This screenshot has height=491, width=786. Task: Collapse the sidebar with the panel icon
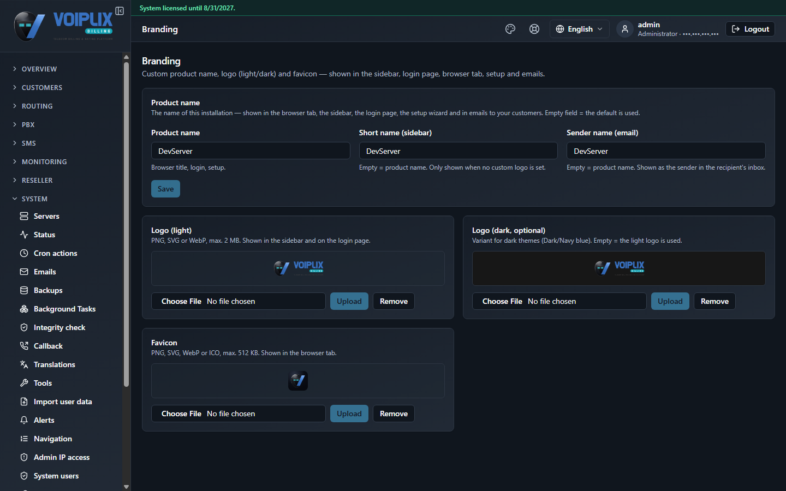(x=120, y=11)
